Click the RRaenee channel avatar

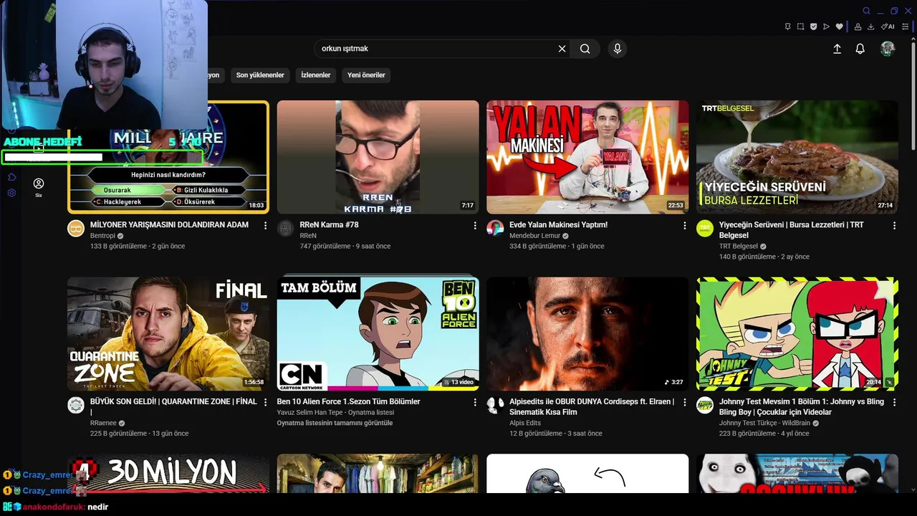pos(76,406)
